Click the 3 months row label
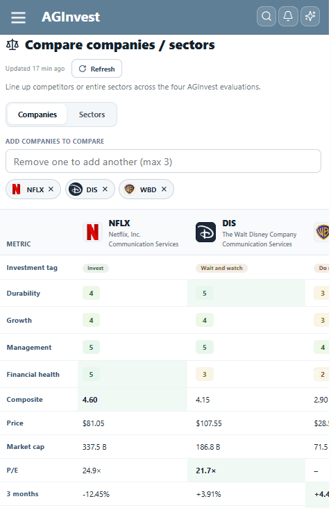Viewport: 331px width, 508px height. tap(22, 494)
